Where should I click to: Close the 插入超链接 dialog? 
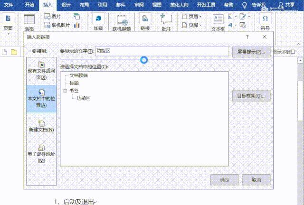pos(265,37)
